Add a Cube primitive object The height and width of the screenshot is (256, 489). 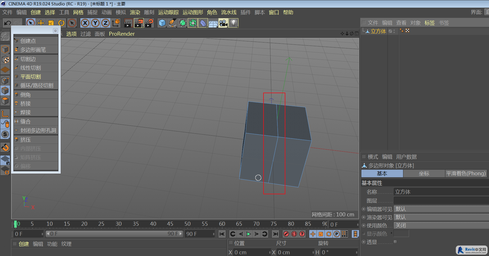[162, 23]
